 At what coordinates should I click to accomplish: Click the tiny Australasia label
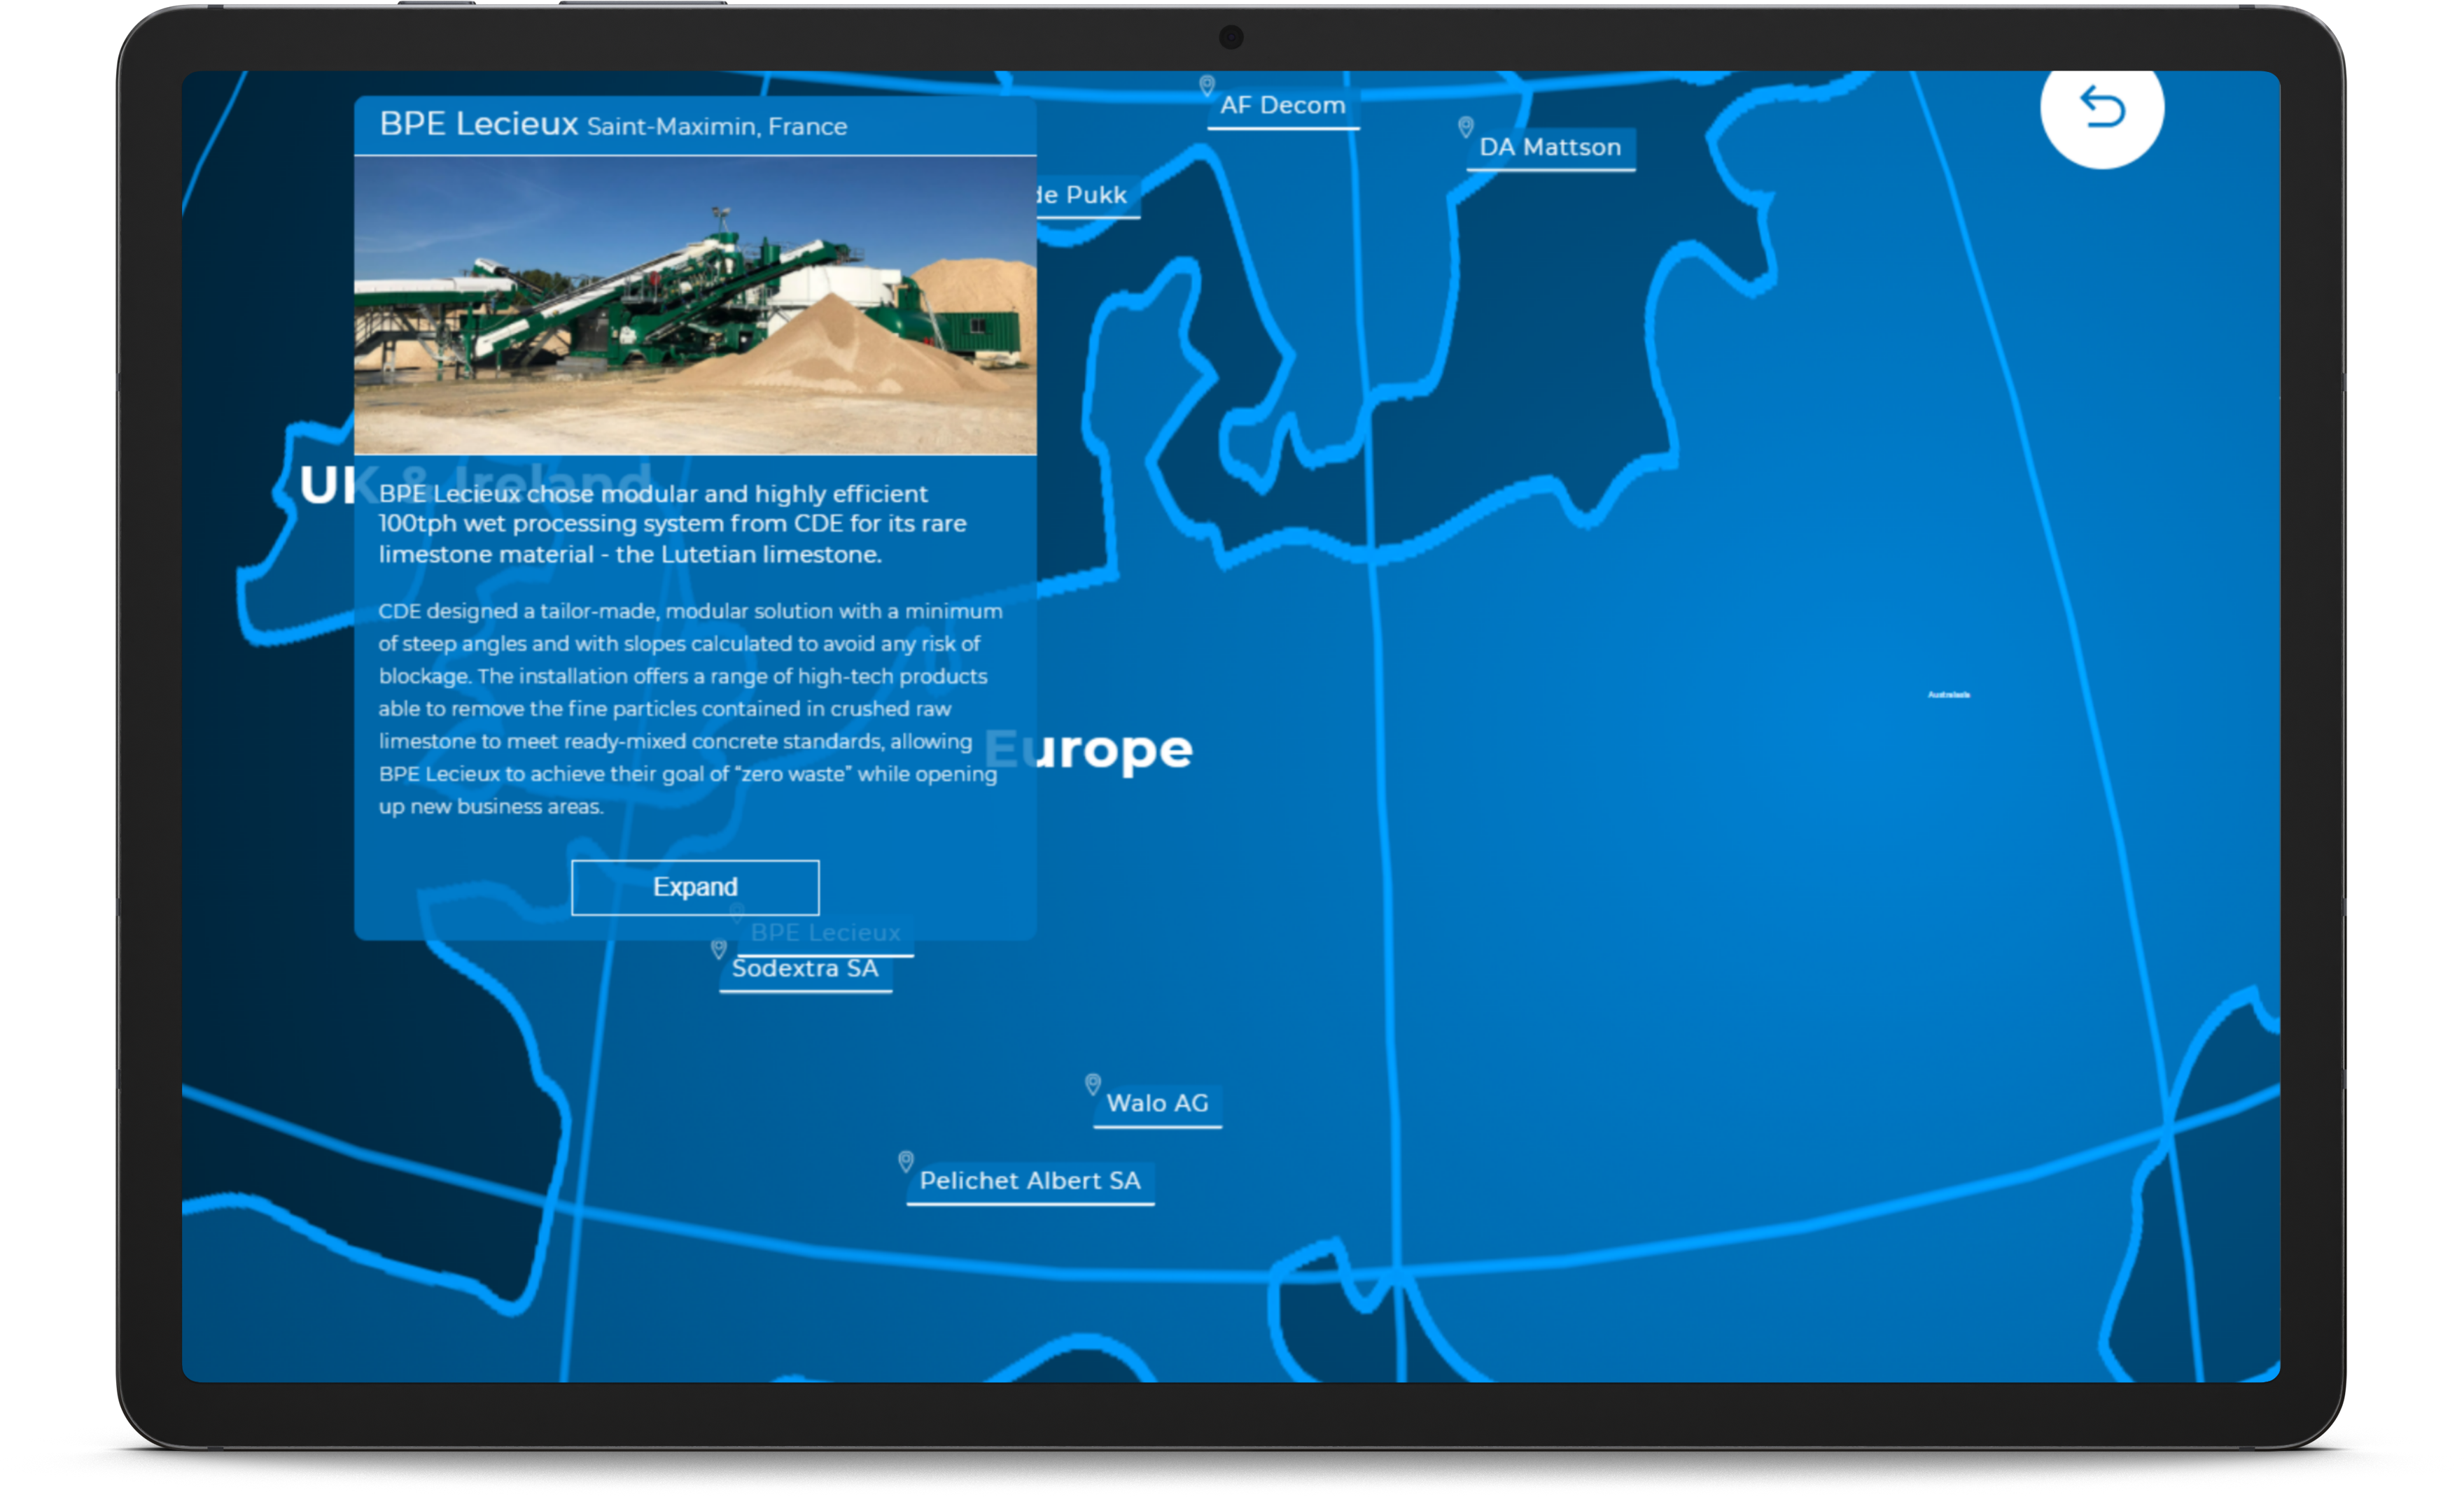click(x=1949, y=695)
